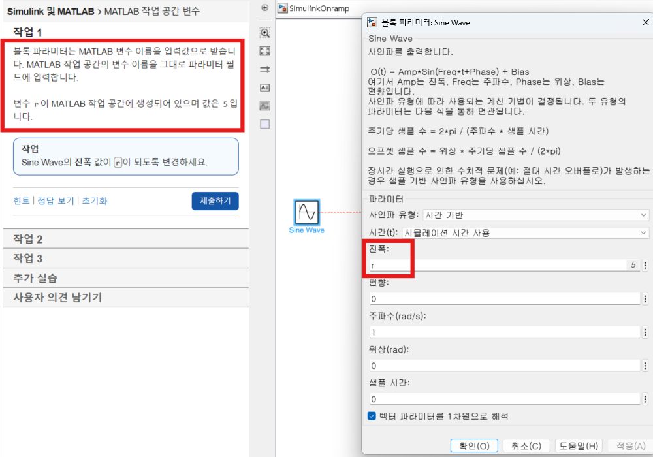This screenshot has width=653, height=457.
Task: Click the Simulink 및 MATLAB breadcrumb link
Action: 51,11
